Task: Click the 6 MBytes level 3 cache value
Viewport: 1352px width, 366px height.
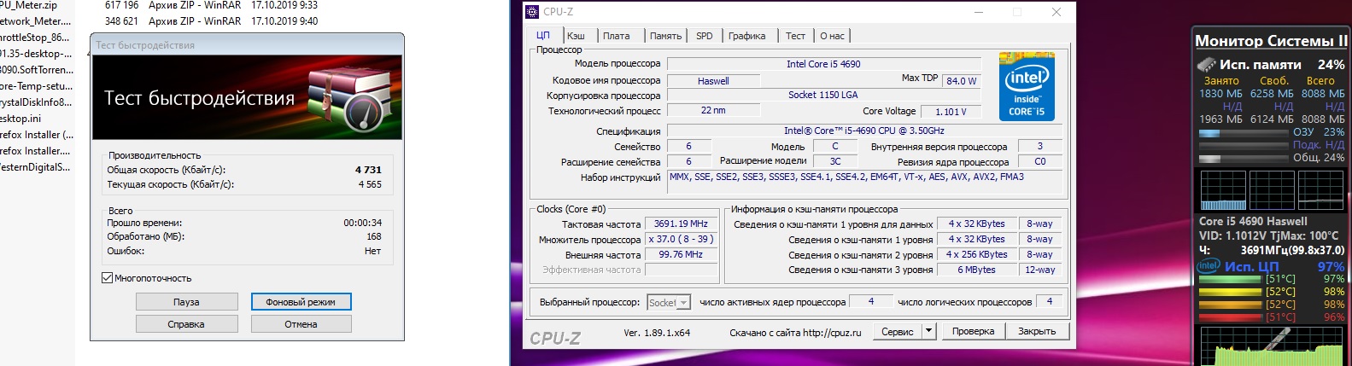Action: 976,270
